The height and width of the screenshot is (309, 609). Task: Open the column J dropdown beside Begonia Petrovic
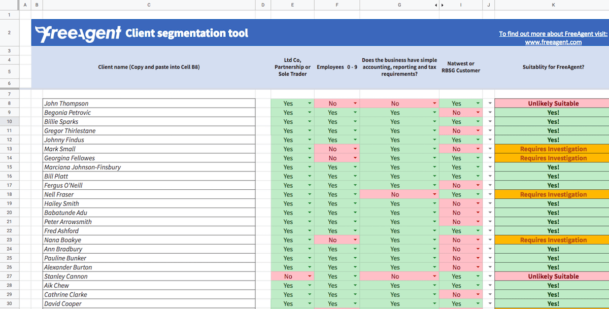click(x=489, y=112)
